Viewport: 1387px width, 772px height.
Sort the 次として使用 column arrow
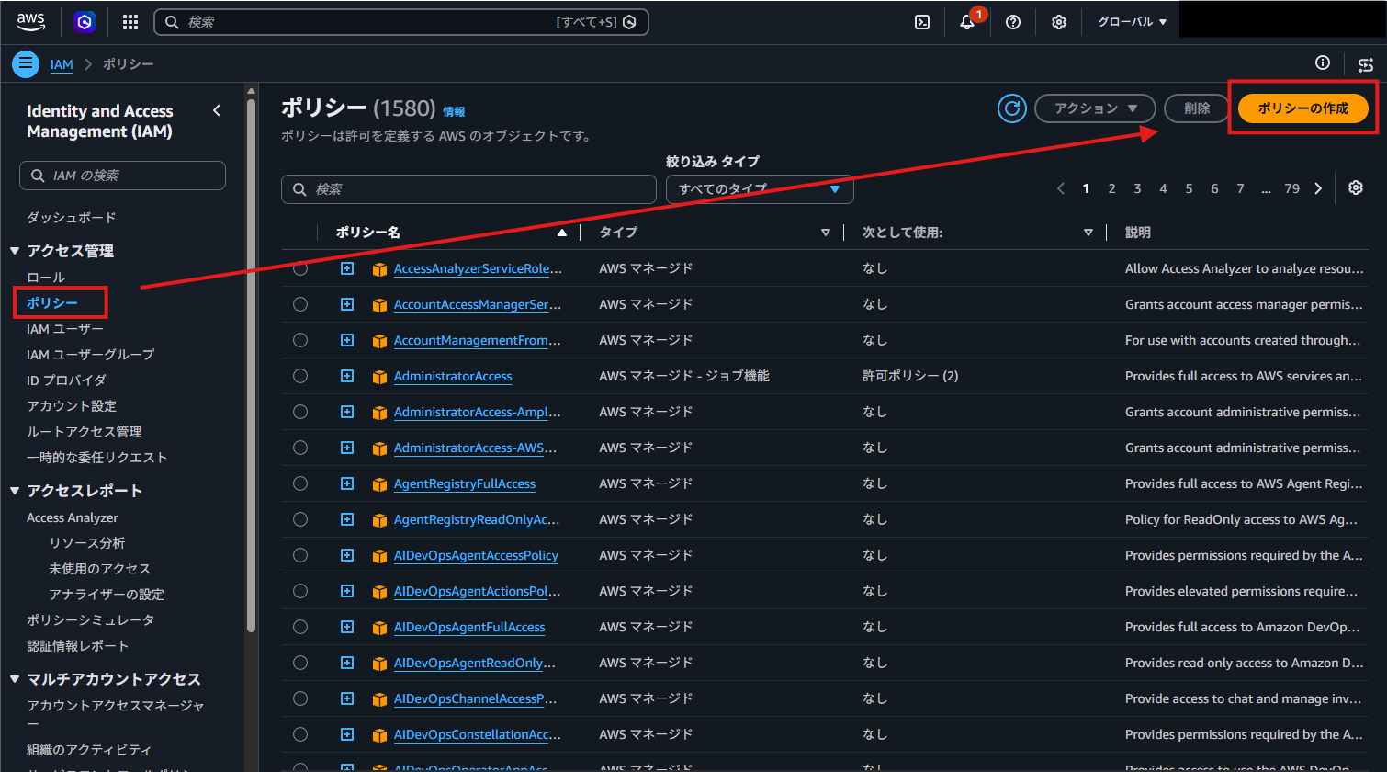[x=1088, y=233]
